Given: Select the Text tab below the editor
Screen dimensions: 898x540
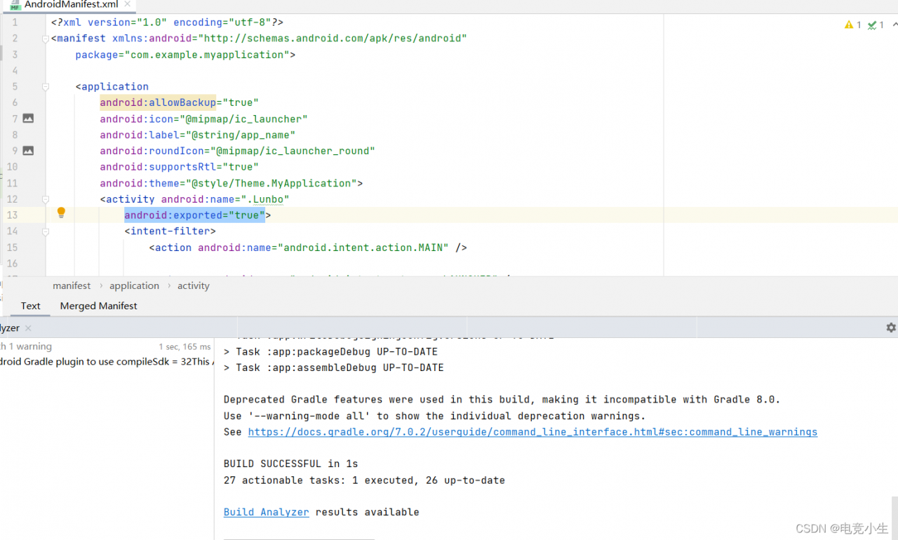Looking at the screenshot, I should pos(30,306).
